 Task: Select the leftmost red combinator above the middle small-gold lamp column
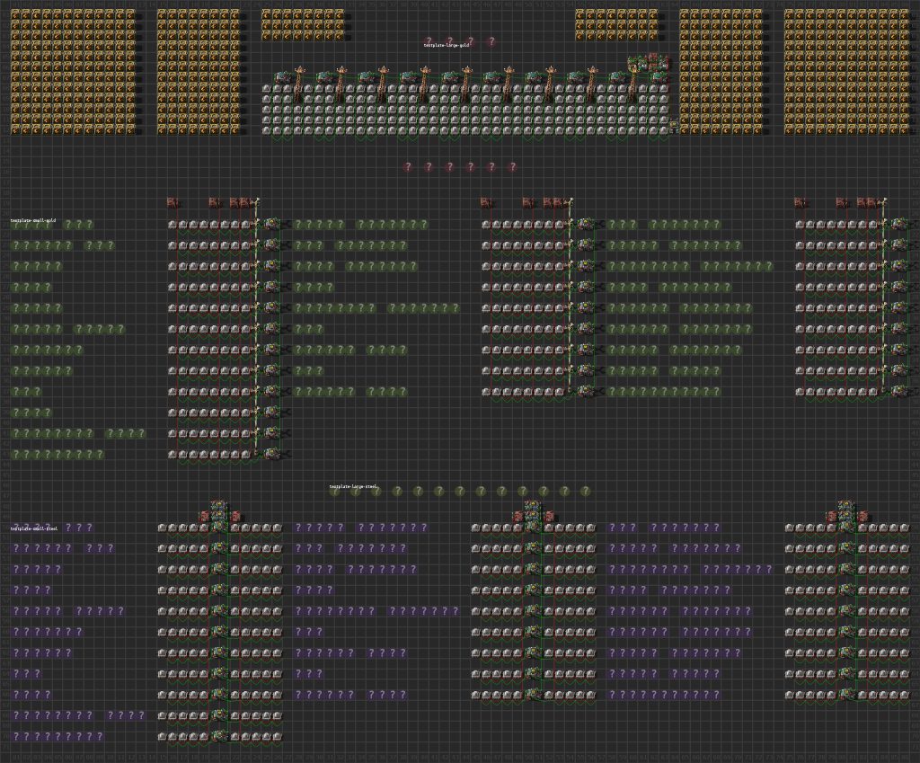tap(486, 203)
